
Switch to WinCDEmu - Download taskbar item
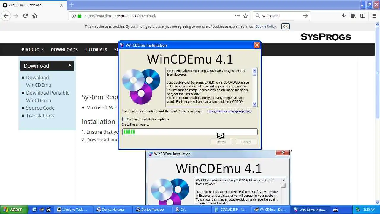click(270, 210)
